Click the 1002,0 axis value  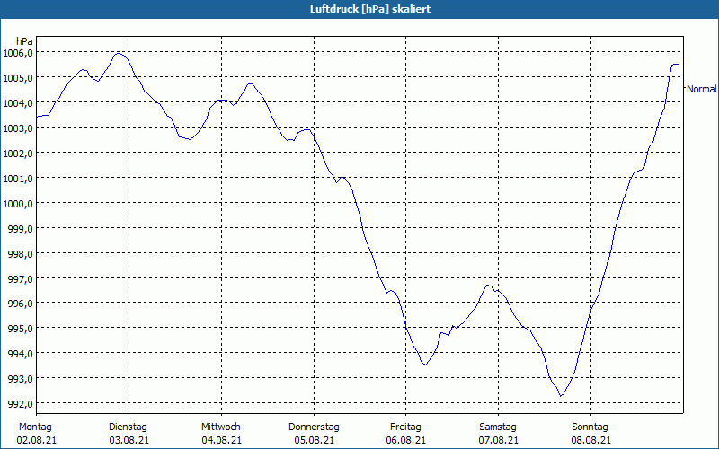tap(18, 154)
